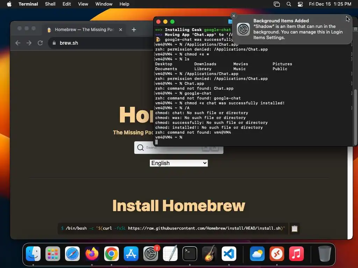
Task: Open Launchpad in the dock
Action: tap(53, 254)
